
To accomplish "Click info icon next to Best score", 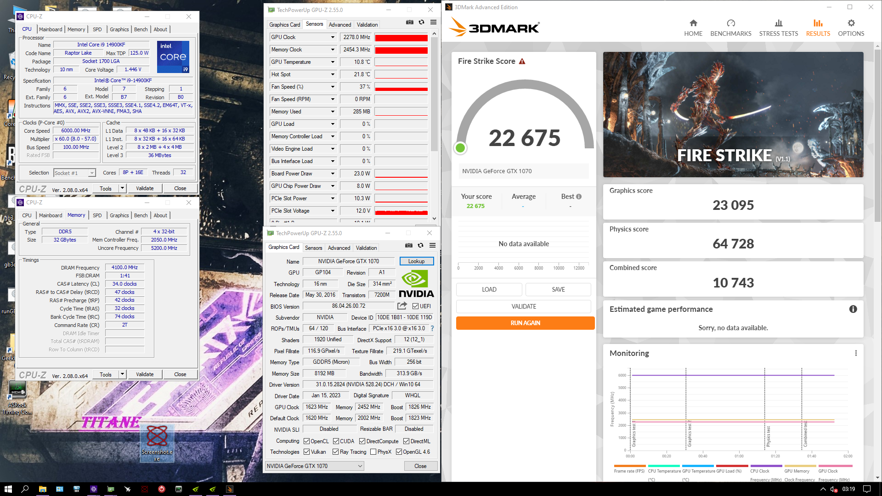I will click(579, 197).
